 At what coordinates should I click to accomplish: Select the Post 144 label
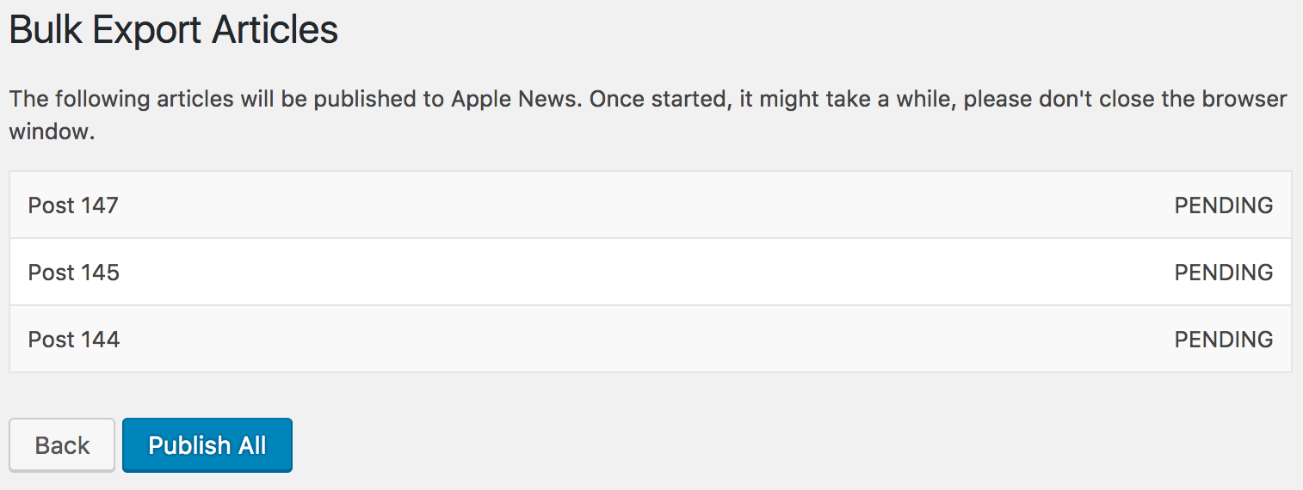[x=74, y=340]
